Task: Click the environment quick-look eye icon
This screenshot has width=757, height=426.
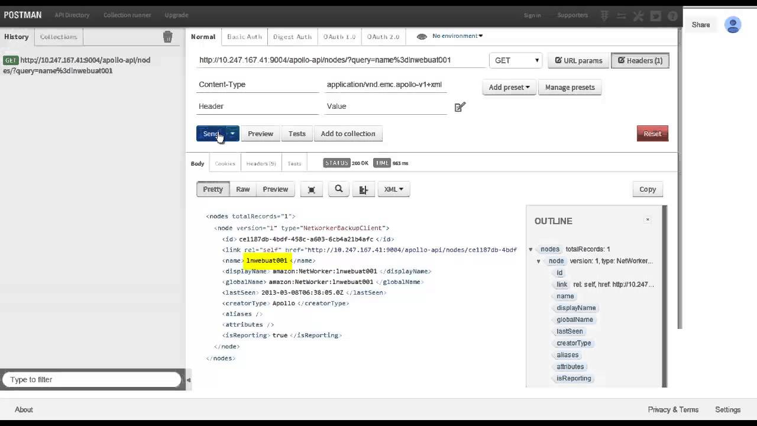Action: (422, 37)
